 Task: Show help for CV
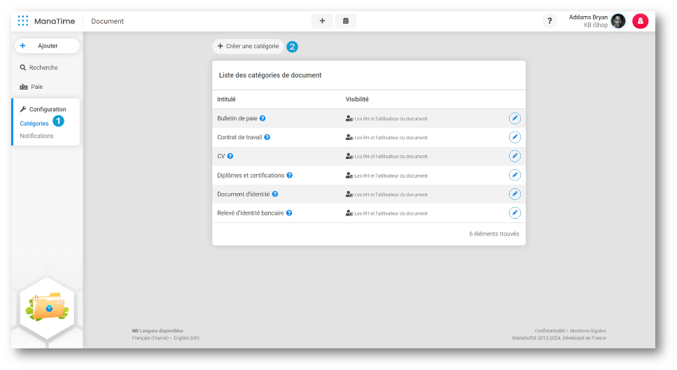(x=230, y=156)
